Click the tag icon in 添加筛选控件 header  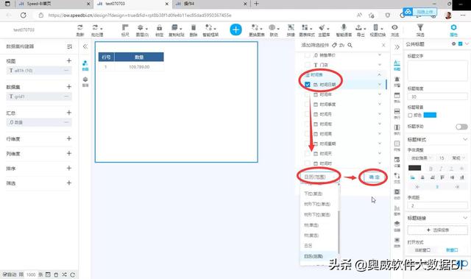(x=334, y=45)
